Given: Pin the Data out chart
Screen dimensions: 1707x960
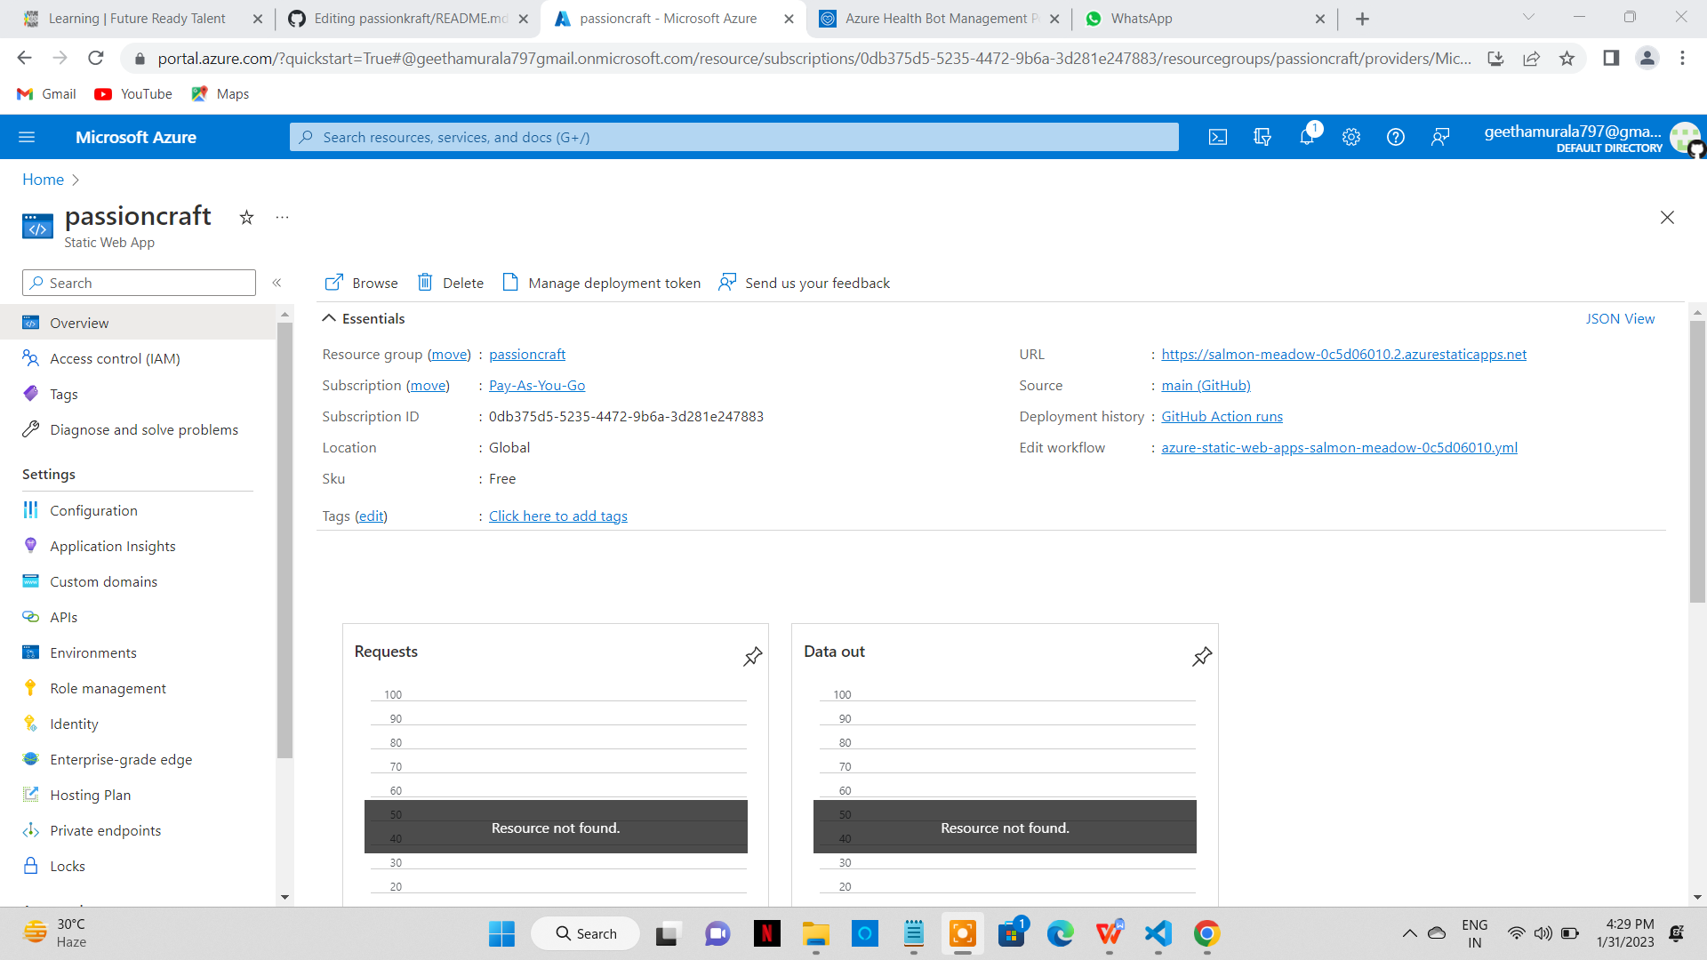Looking at the screenshot, I should coord(1201,657).
